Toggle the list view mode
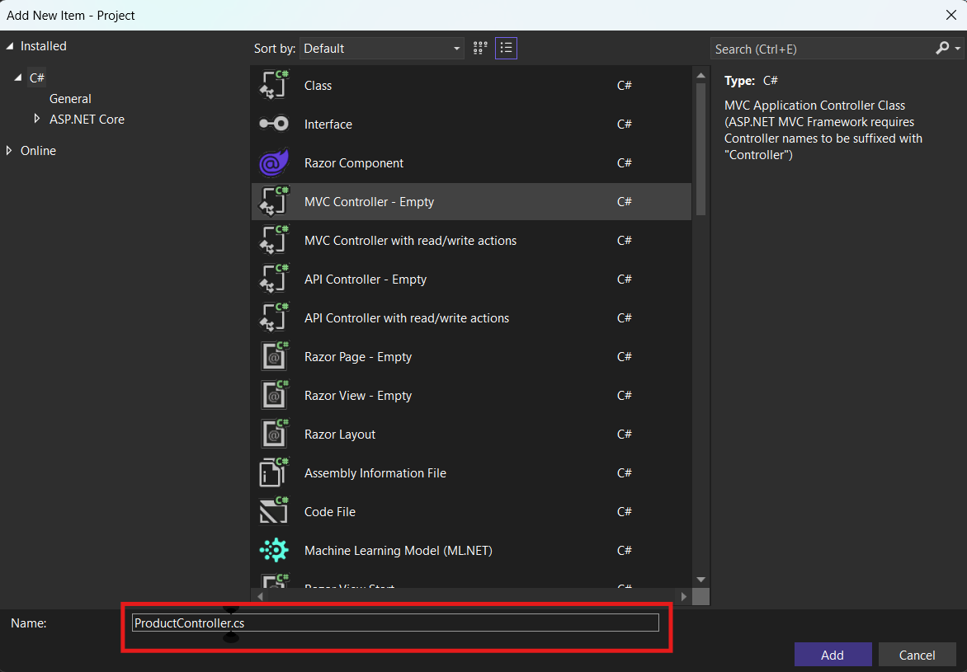The image size is (967, 672). pos(507,49)
